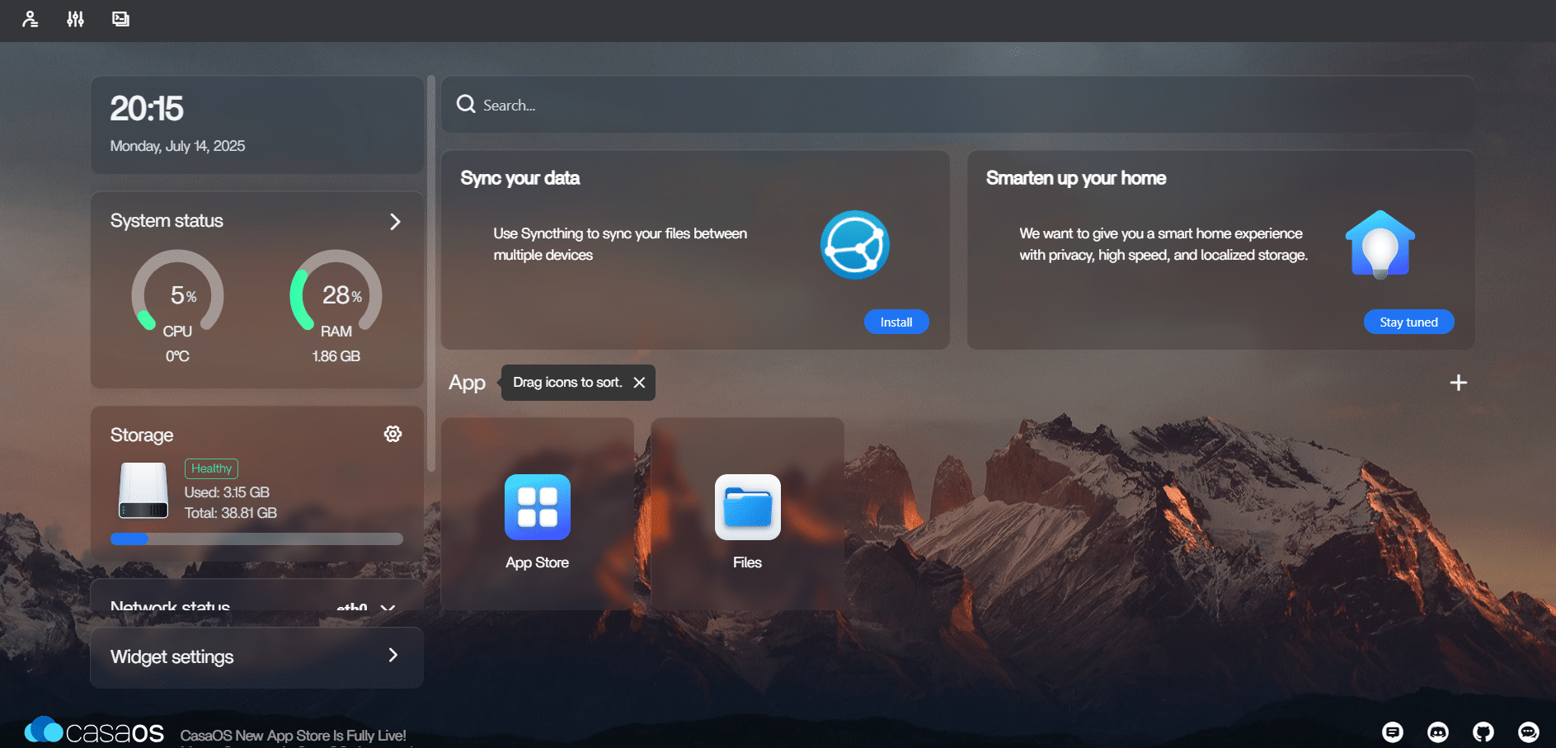Open the App Store app

coord(538,521)
